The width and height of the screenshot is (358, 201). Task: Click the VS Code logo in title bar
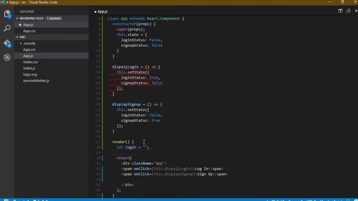(3, 2)
